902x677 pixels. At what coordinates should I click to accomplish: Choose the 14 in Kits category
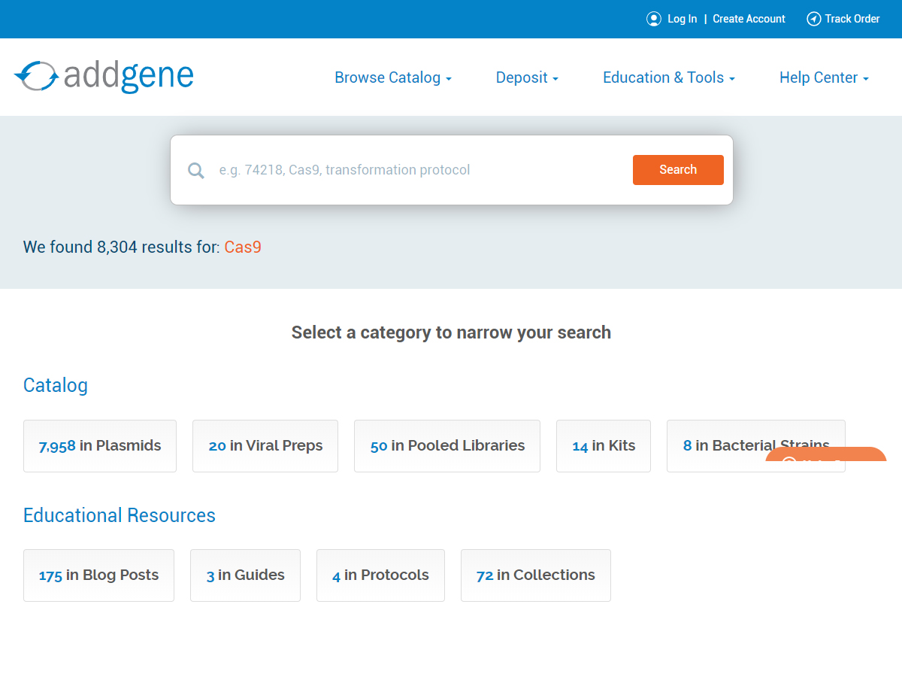point(604,446)
